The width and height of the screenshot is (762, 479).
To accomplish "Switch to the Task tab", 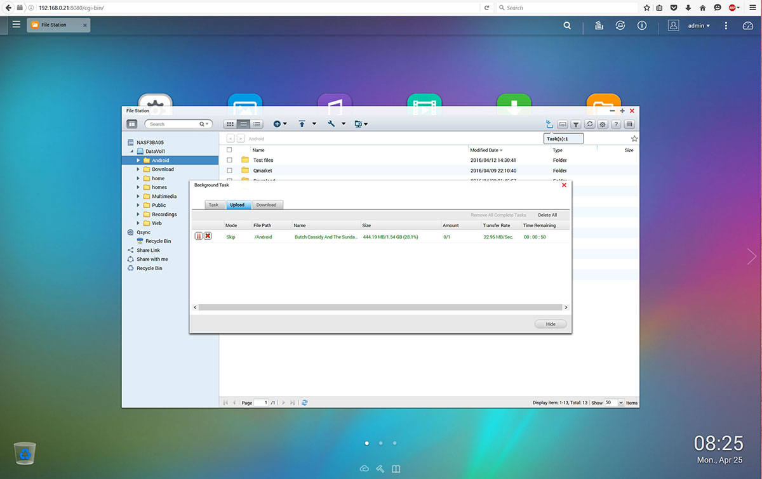I will click(x=213, y=205).
